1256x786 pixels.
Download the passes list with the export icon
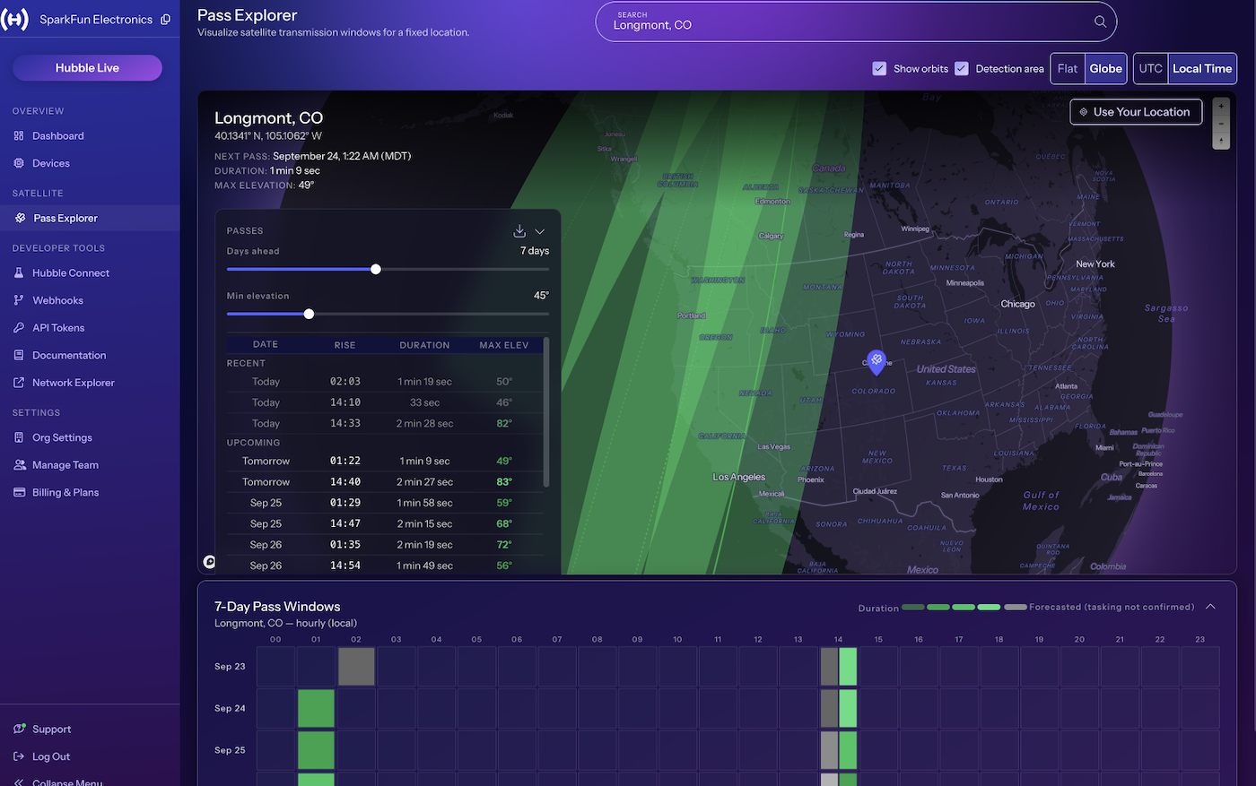tap(519, 230)
